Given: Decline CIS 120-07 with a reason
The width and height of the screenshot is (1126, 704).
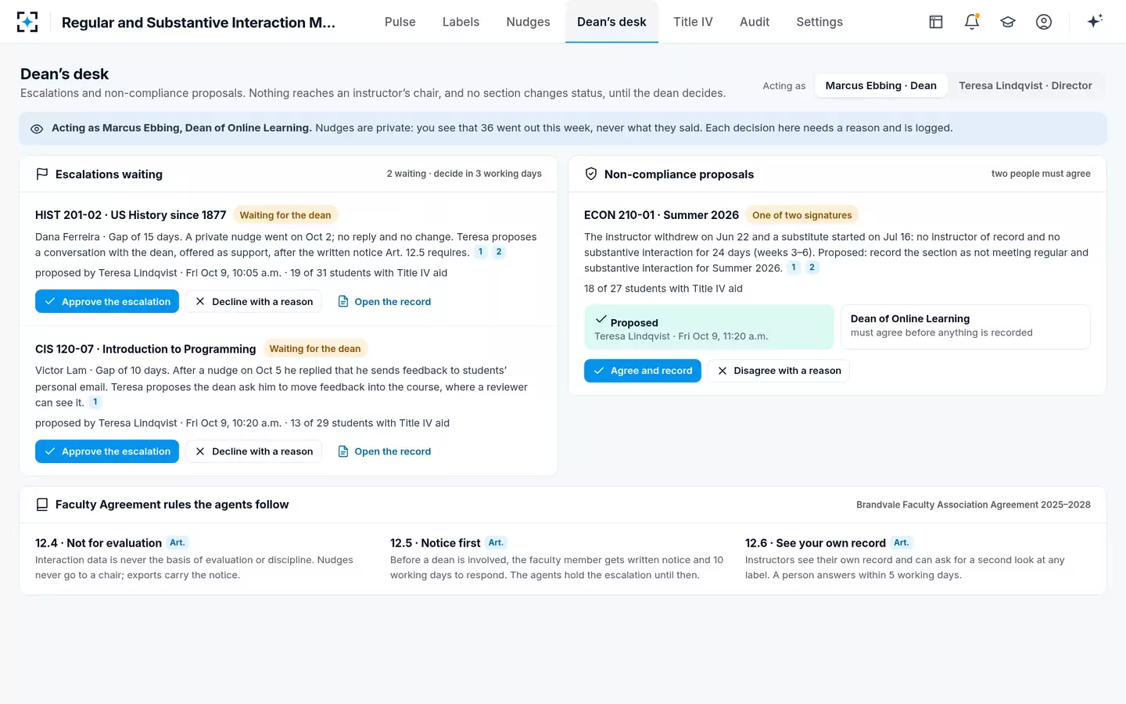Looking at the screenshot, I should (x=253, y=451).
